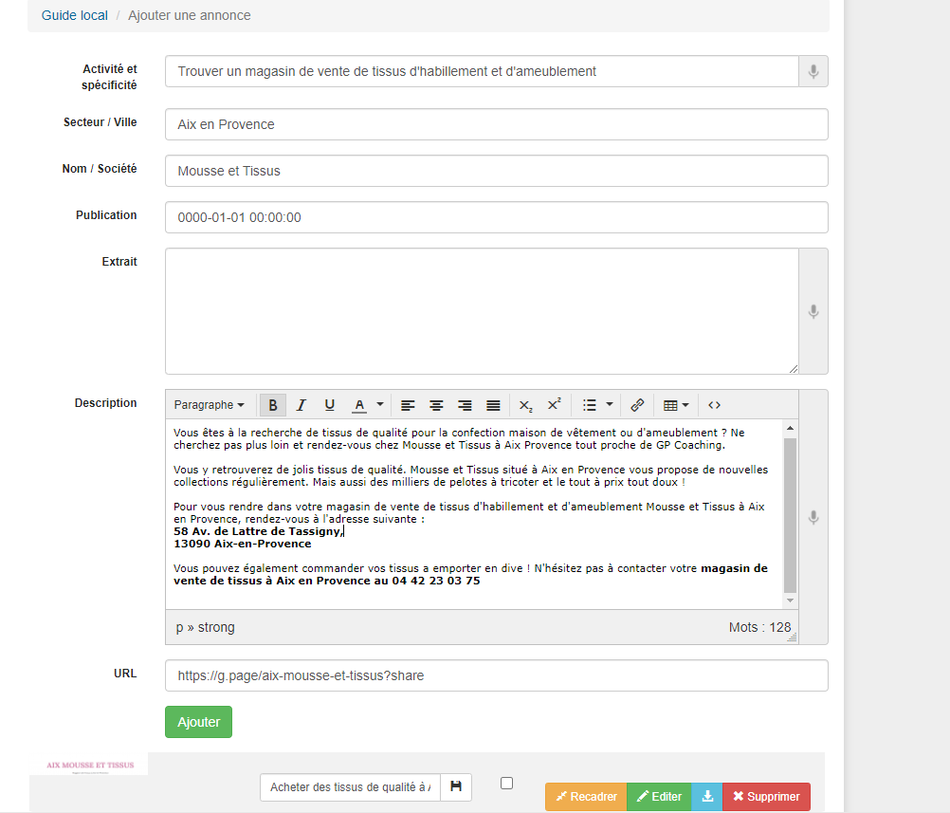Open source code view in the editor
The image size is (950, 813).
[x=715, y=405]
